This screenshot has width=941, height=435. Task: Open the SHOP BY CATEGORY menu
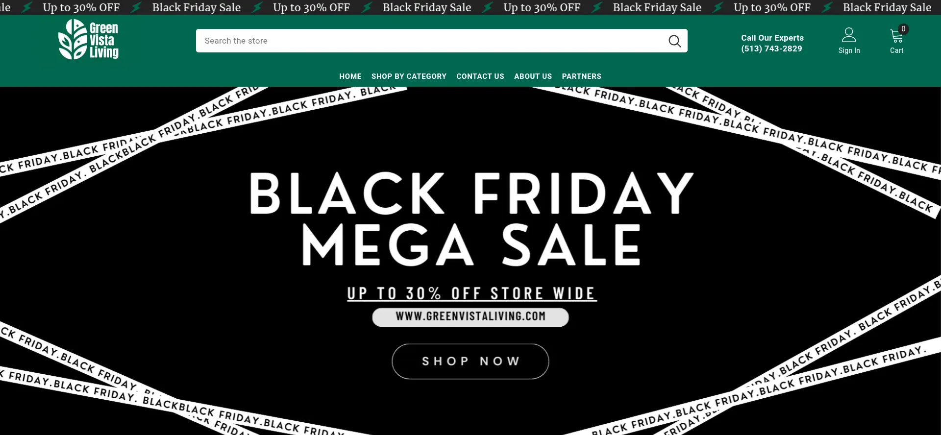point(409,76)
